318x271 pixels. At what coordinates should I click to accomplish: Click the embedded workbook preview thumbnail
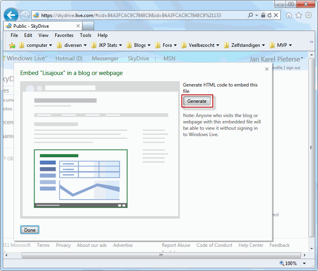point(81,179)
